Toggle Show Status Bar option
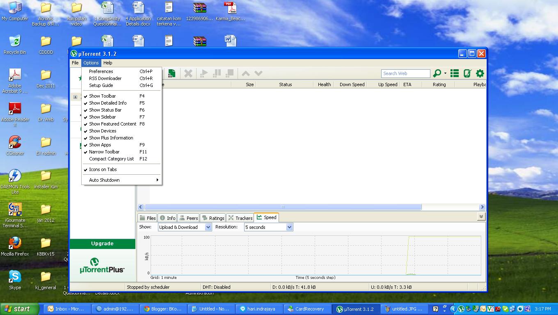 click(122, 110)
